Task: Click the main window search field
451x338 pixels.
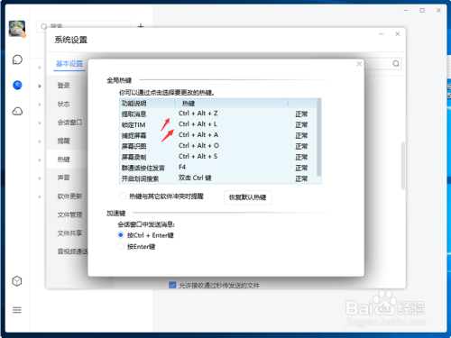Action: [84, 26]
